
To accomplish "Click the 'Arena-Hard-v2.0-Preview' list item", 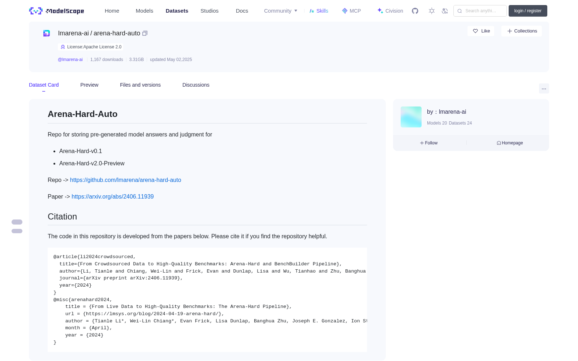I will (92, 163).
